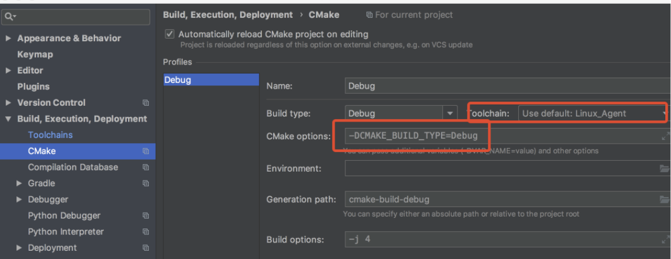Expand the Appearance & Behavior section
671x259 pixels.
[x=8, y=39]
